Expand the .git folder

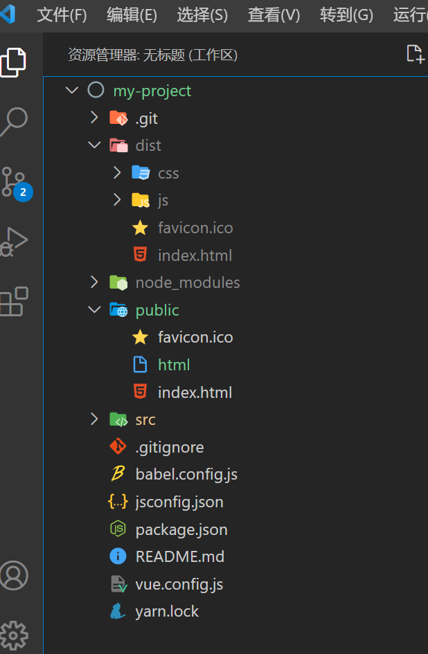94,118
